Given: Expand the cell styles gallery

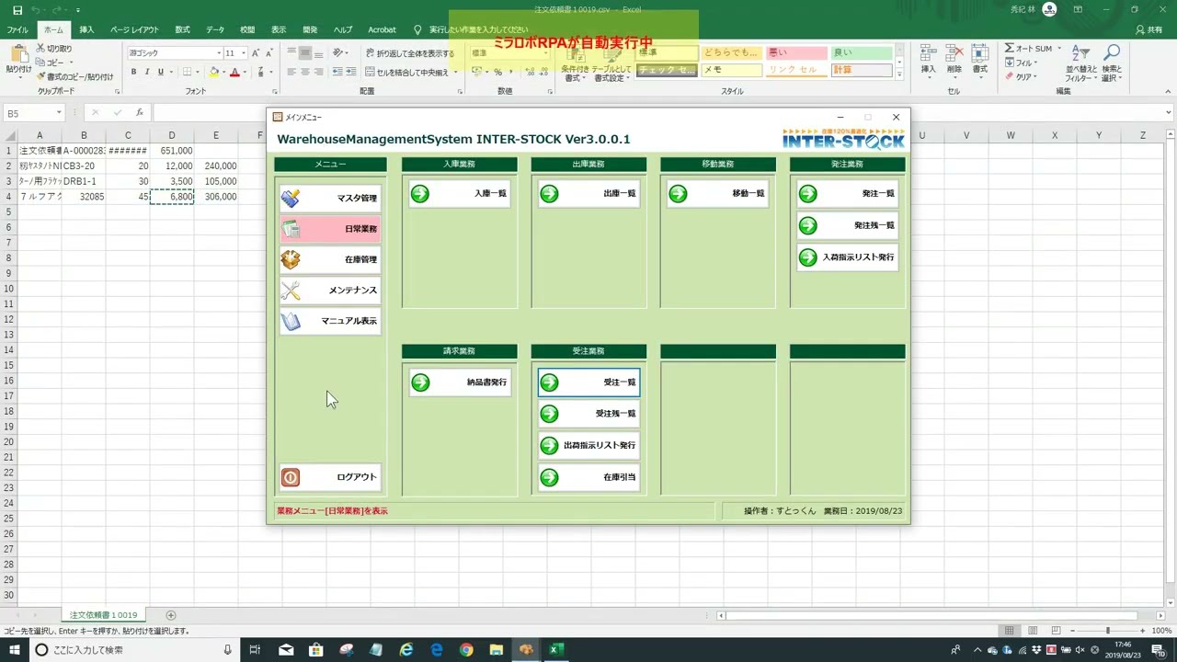Looking at the screenshot, I should (x=899, y=75).
